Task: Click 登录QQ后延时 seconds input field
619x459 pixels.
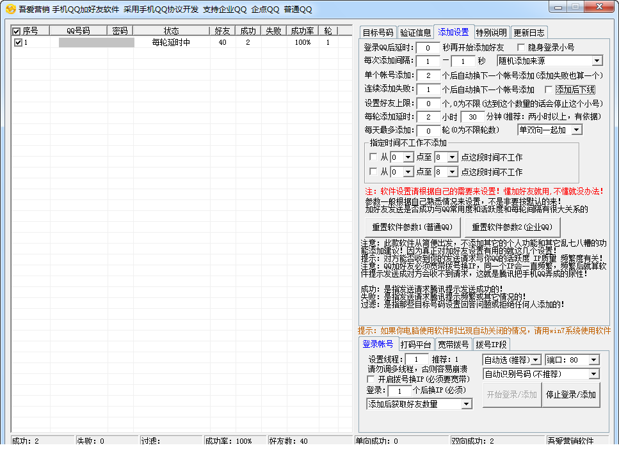Action: pos(428,48)
